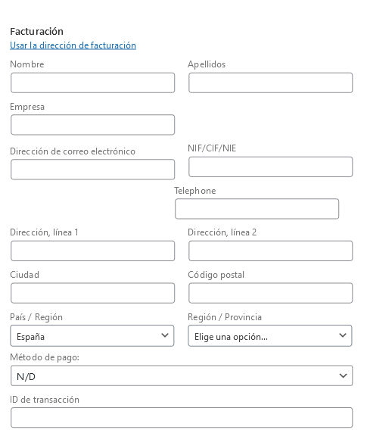Click the NIF/CIF/NIE input box
The width and height of the screenshot is (367, 433).
[271, 167]
